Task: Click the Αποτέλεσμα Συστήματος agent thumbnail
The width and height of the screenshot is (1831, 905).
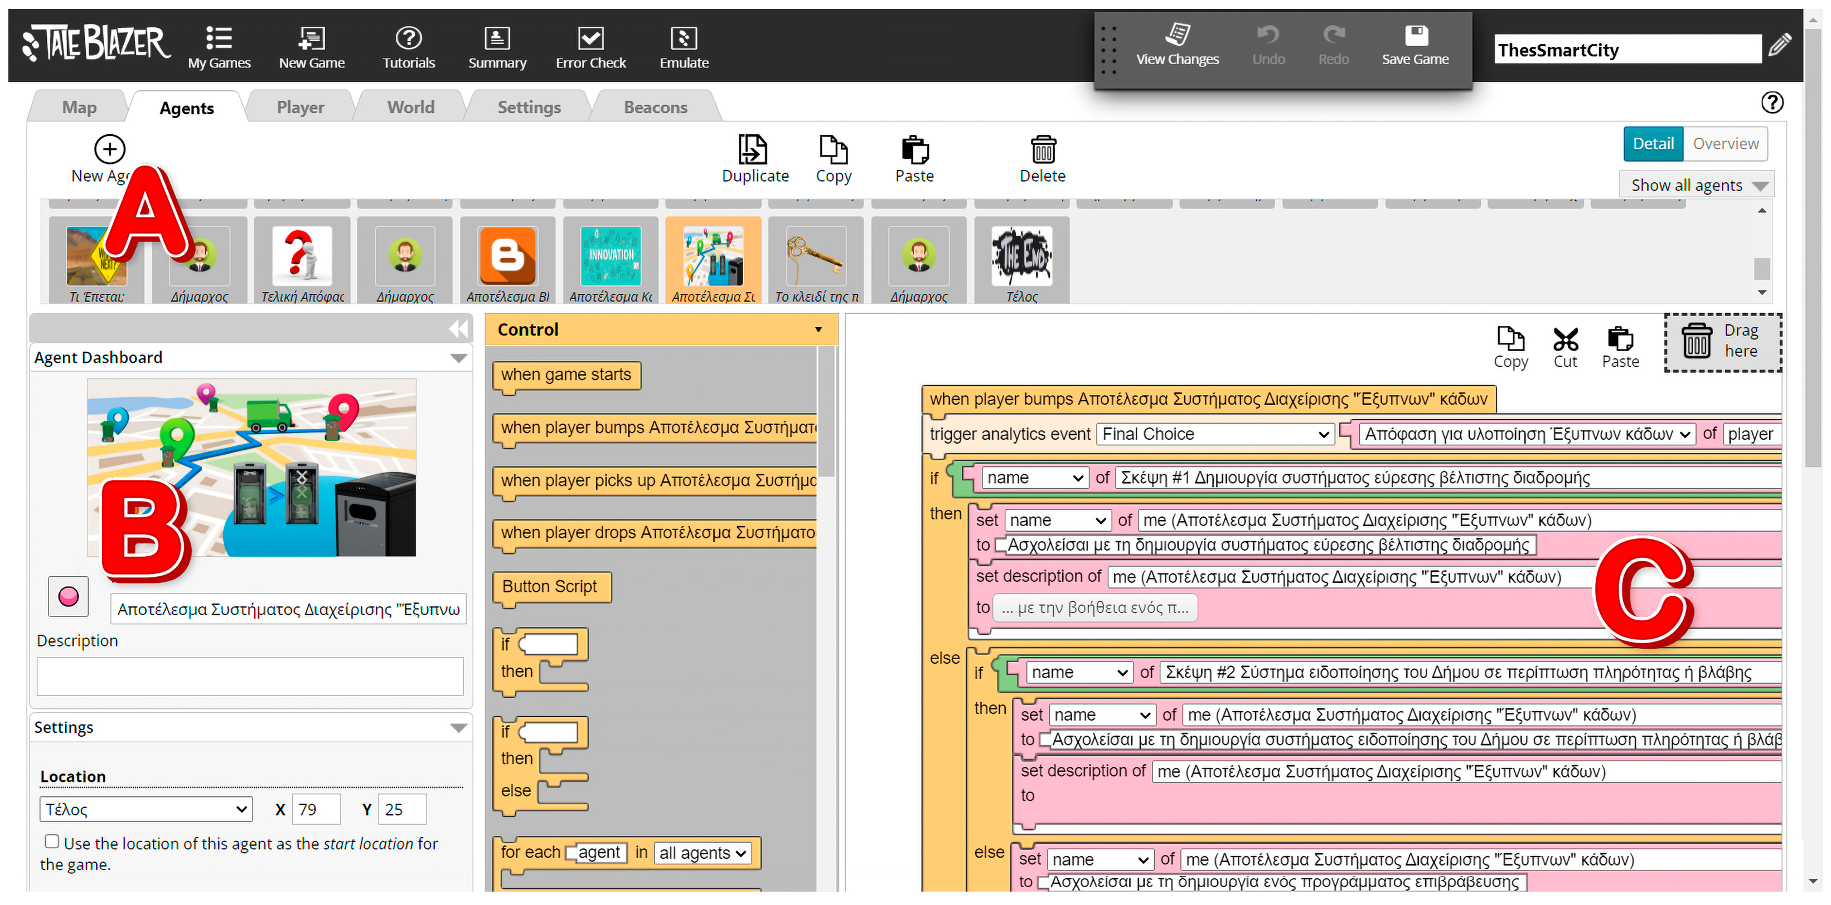Action: (x=713, y=258)
